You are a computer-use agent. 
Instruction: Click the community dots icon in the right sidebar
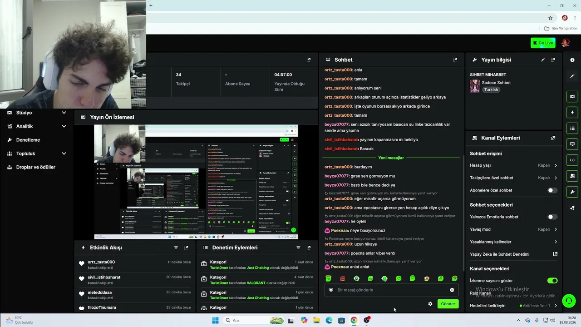click(572, 208)
